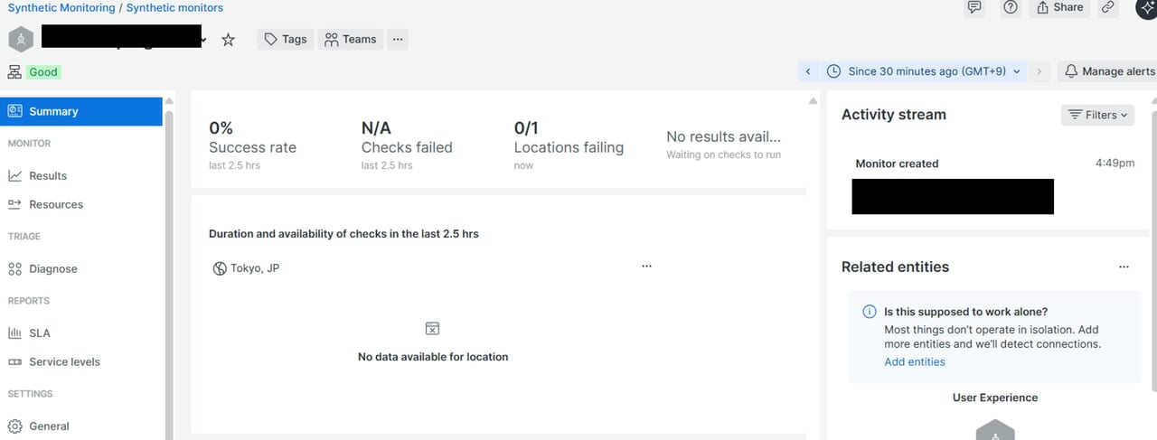The height and width of the screenshot is (440, 1157).
Task: Click the Manage alerts button
Action: (x=1109, y=71)
